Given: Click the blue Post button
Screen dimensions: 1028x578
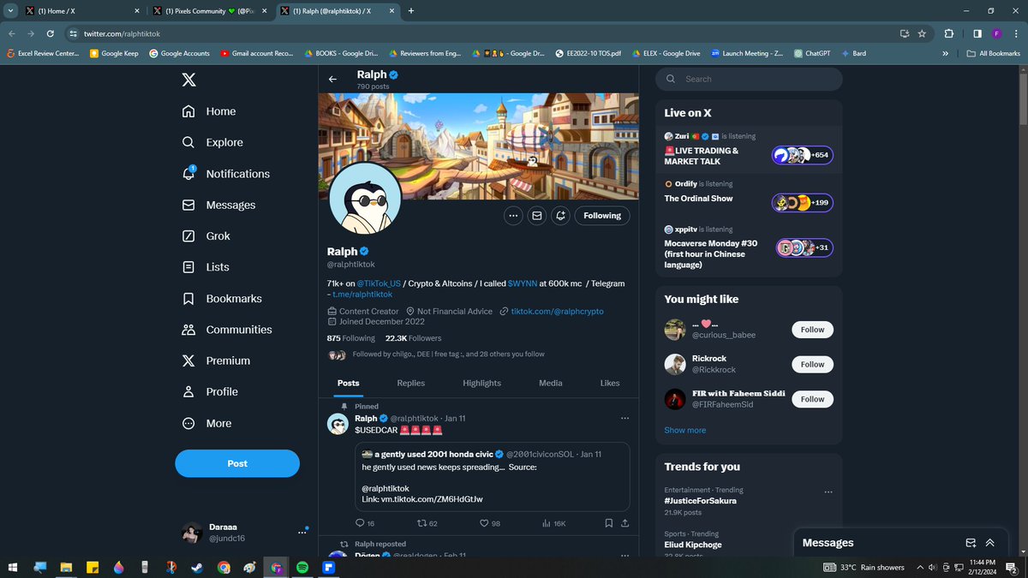Looking at the screenshot, I should click(237, 463).
